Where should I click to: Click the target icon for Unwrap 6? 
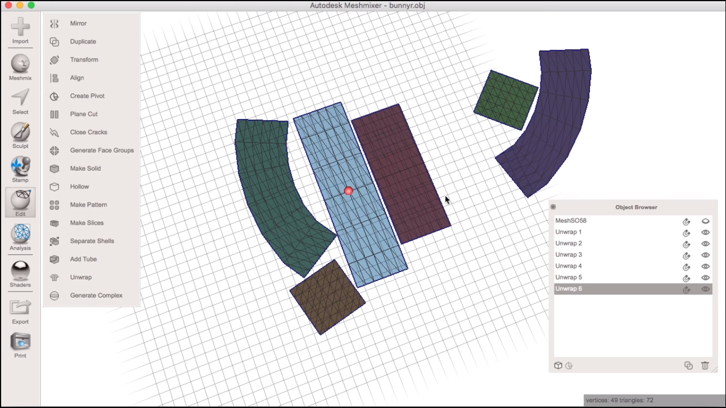(x=686, y=290)
